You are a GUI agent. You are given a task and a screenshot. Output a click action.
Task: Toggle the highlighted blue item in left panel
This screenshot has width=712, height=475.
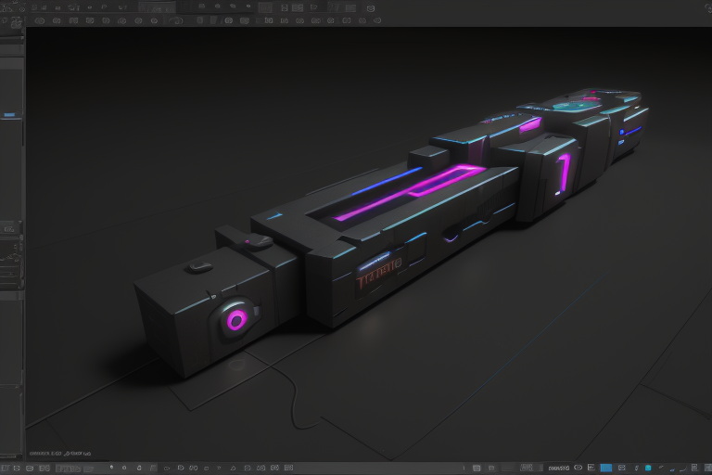point(9,115)
